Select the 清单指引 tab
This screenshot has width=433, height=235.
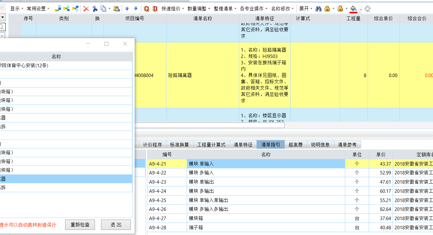[x=270, y=145]
